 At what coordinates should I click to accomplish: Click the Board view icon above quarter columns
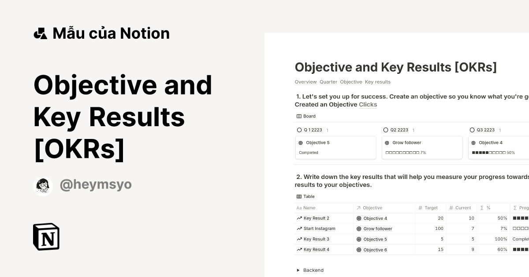pyautogui.click(x=299, y=116)
